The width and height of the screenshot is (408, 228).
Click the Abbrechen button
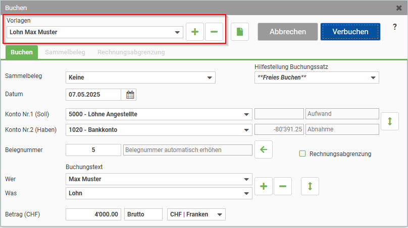pos(288,32)
